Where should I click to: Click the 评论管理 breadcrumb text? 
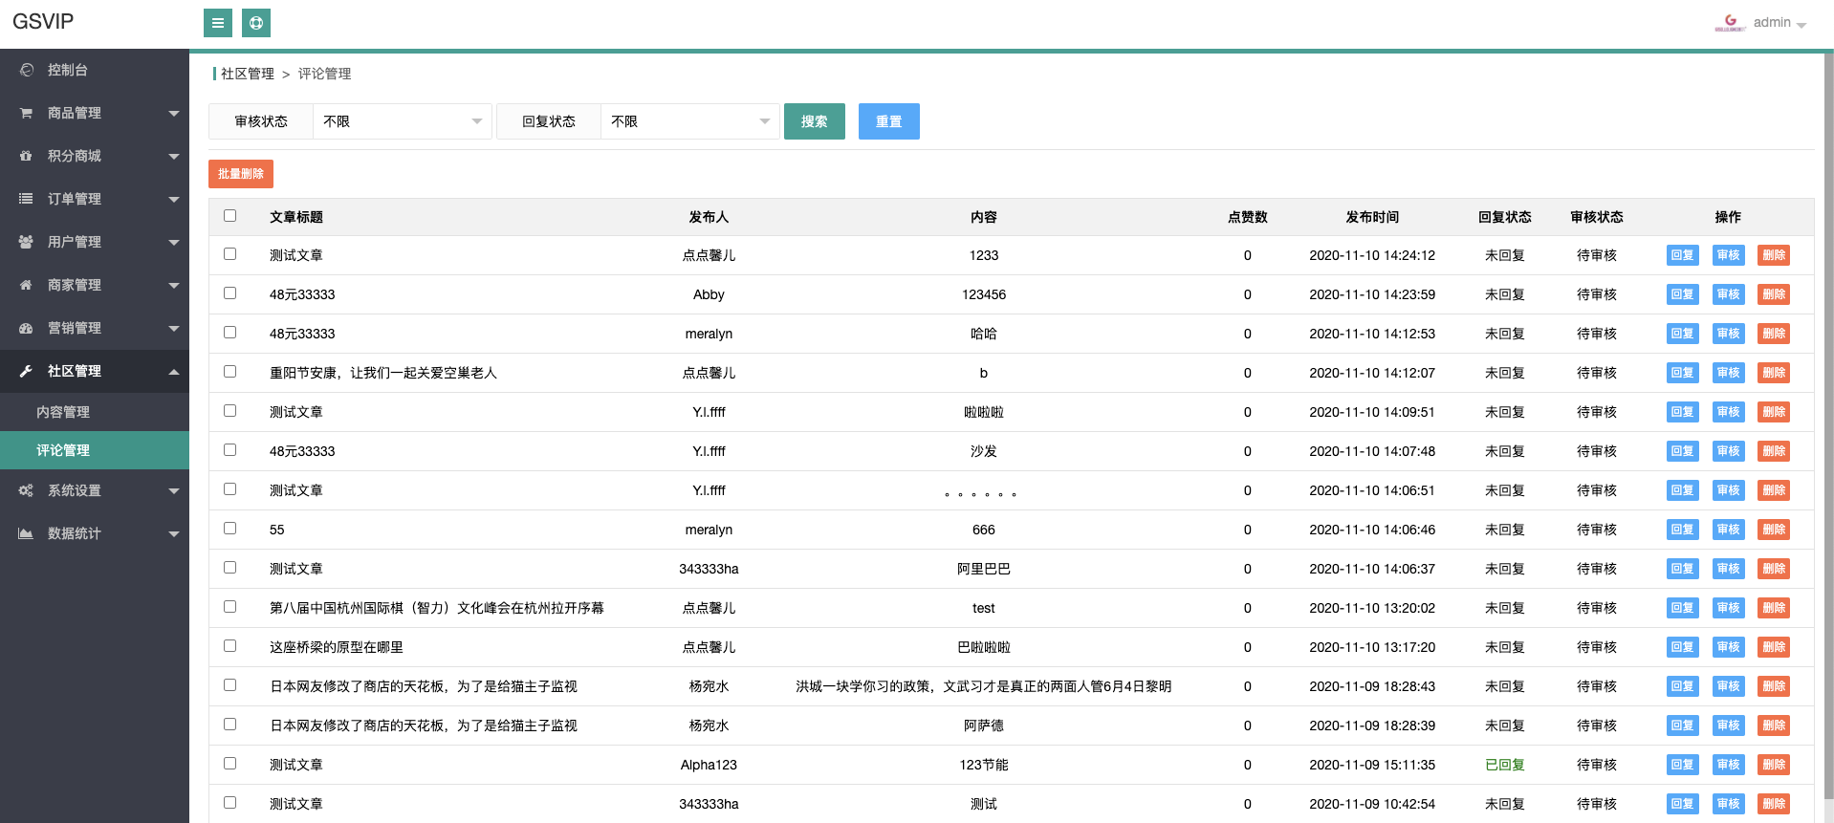point(324,74)
